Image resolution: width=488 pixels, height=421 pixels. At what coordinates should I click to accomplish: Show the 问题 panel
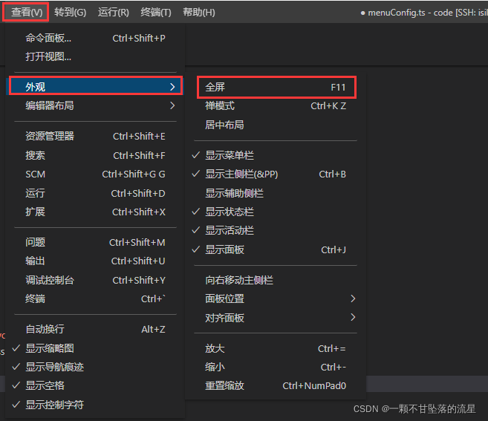[95, 242]
